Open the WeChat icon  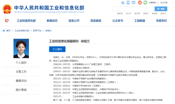tap(145, 2)
